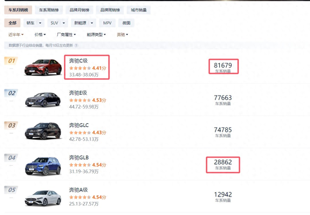Click the help question mark icon
This screenshot has width=310, height=215.
tap(76, 46)
